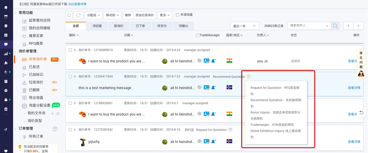The image size is (368, 153).
Task: Click the buyer avatar in the 12188926601 row
Action: tap(165, 114)
